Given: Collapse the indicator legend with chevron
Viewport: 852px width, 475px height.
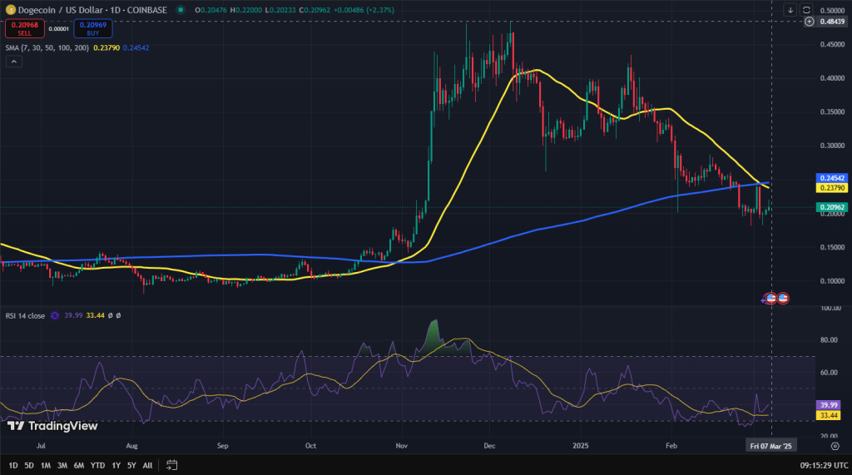Looking at the screenshot, I should click(13, 62).
